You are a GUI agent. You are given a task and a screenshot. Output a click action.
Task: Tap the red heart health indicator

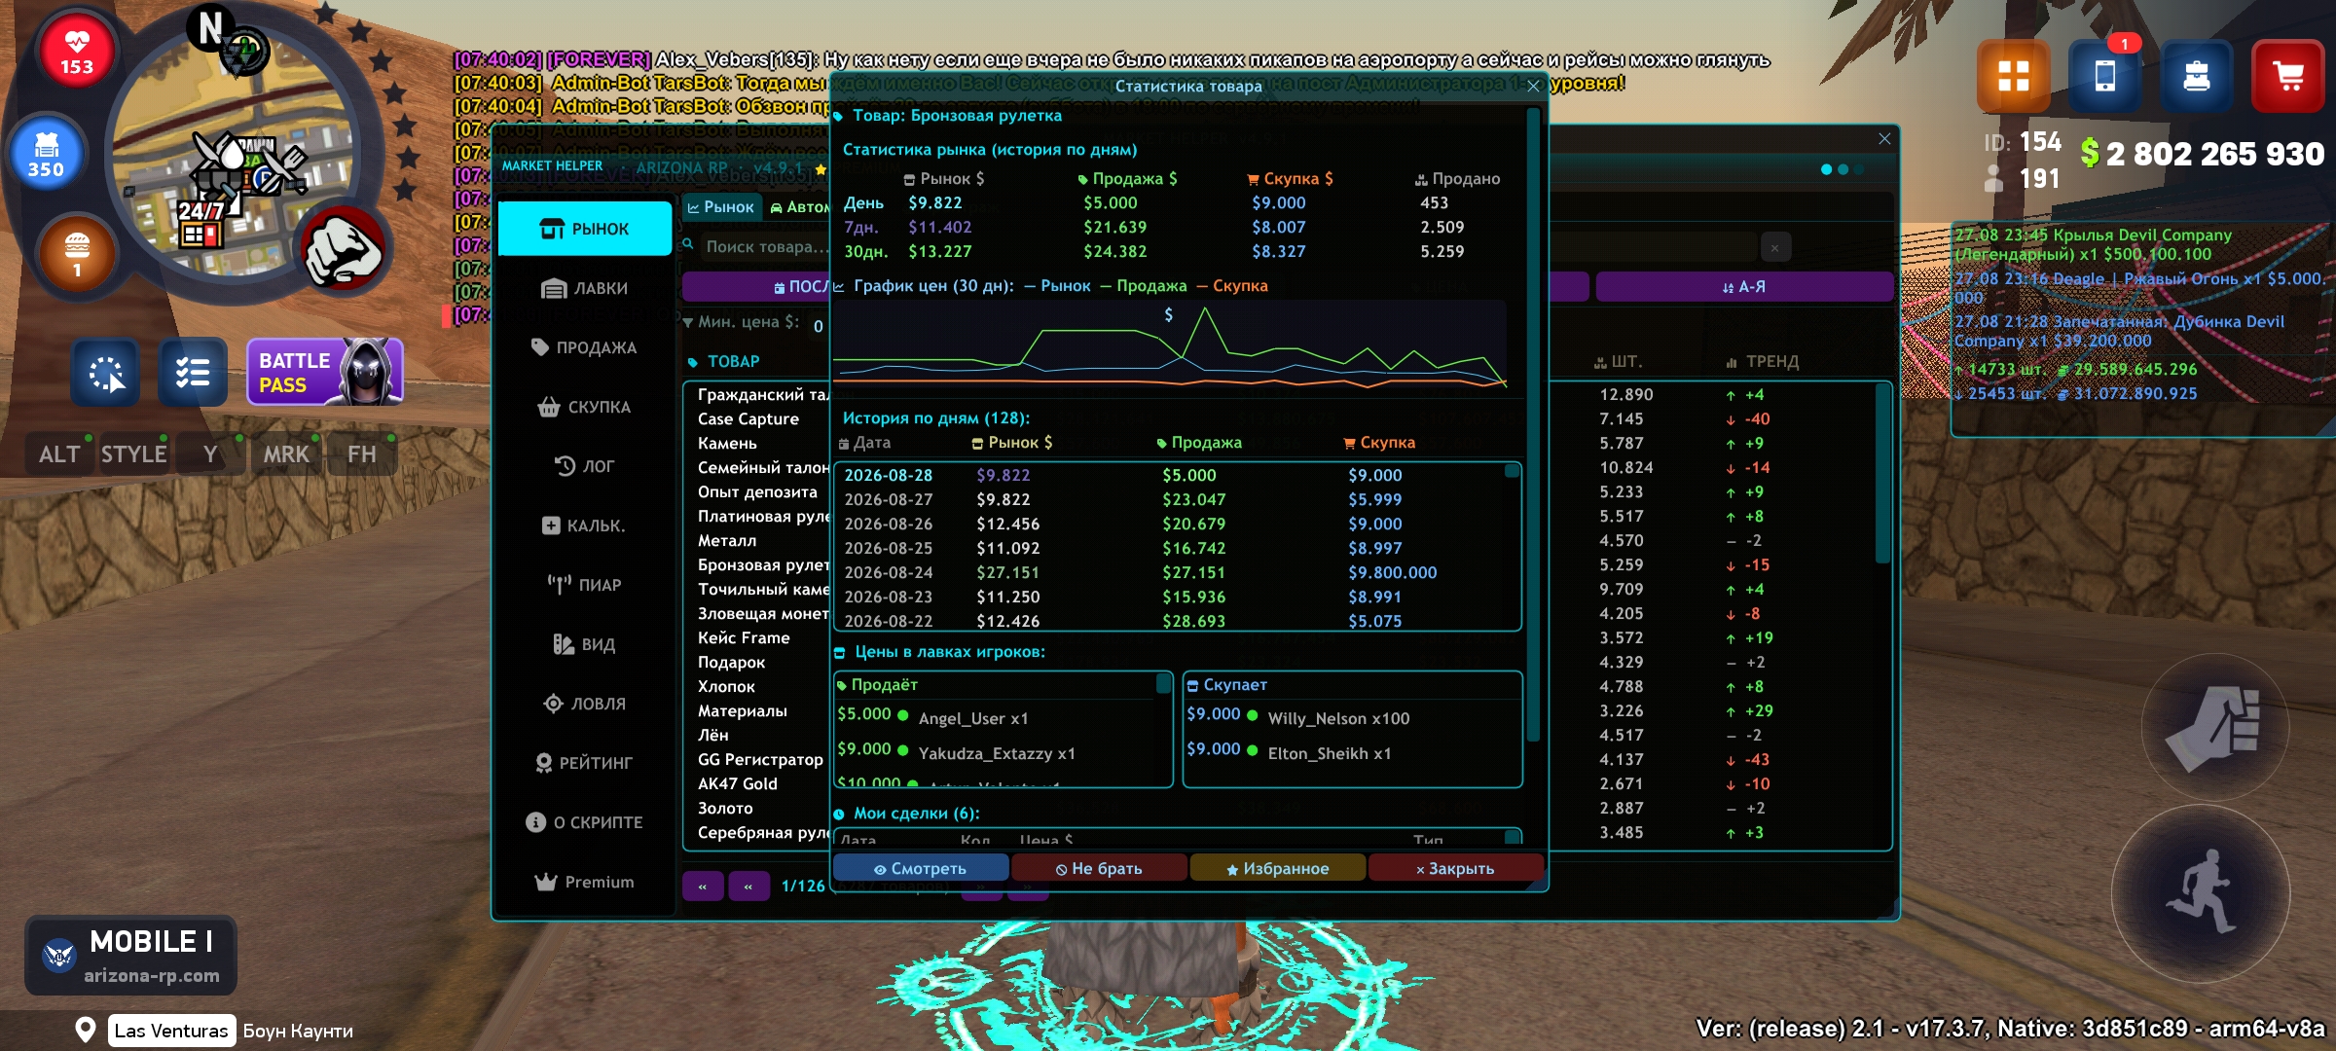tap(76, 52)
